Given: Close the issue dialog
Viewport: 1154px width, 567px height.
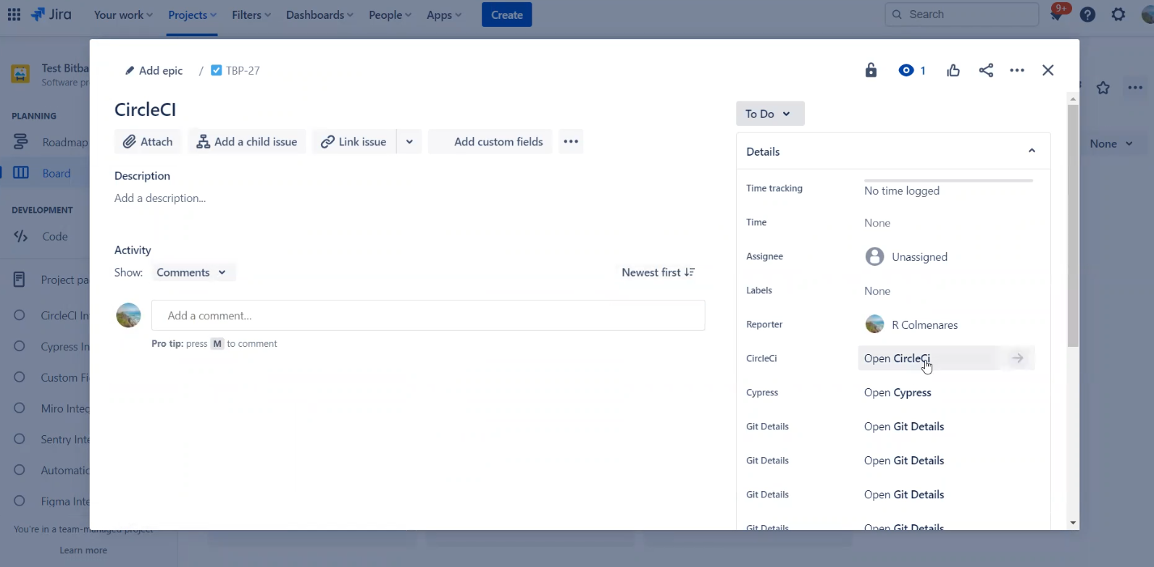Looking at the screenshot, I should pos(1048,70).
